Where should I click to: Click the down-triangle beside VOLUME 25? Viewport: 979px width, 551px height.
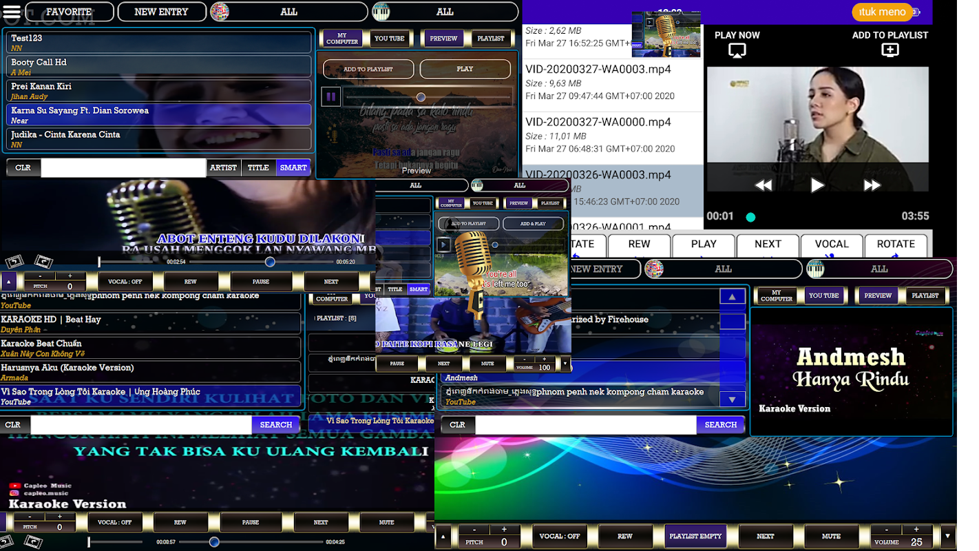pyautogui.click(x=947, y=536)
